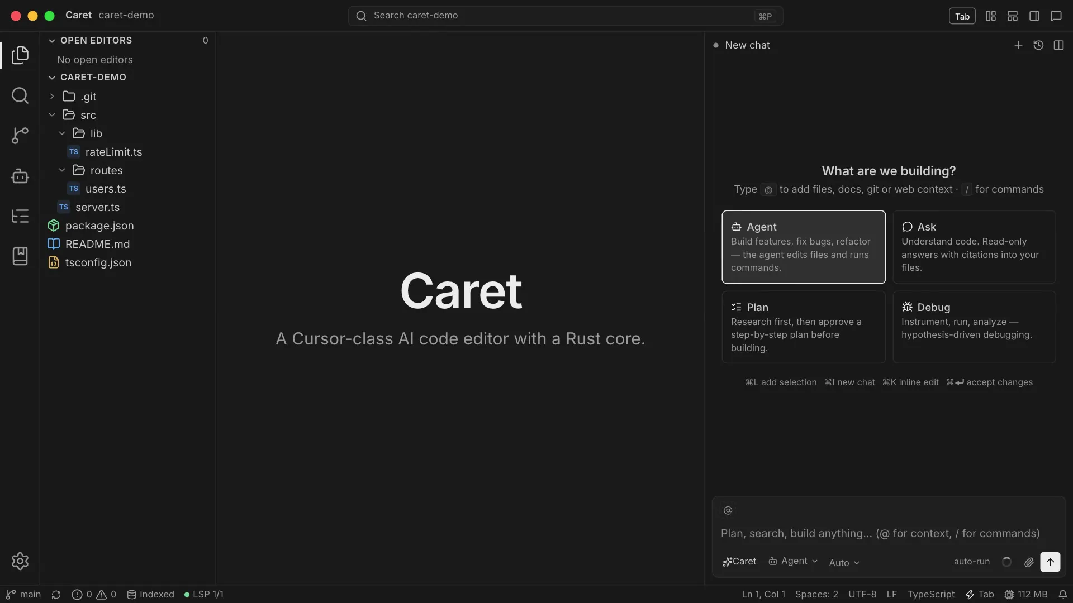
Task: Start a new chat with plus icon
Action: (x=1018, y=45)
